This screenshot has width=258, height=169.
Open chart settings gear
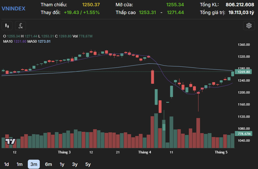249,25
